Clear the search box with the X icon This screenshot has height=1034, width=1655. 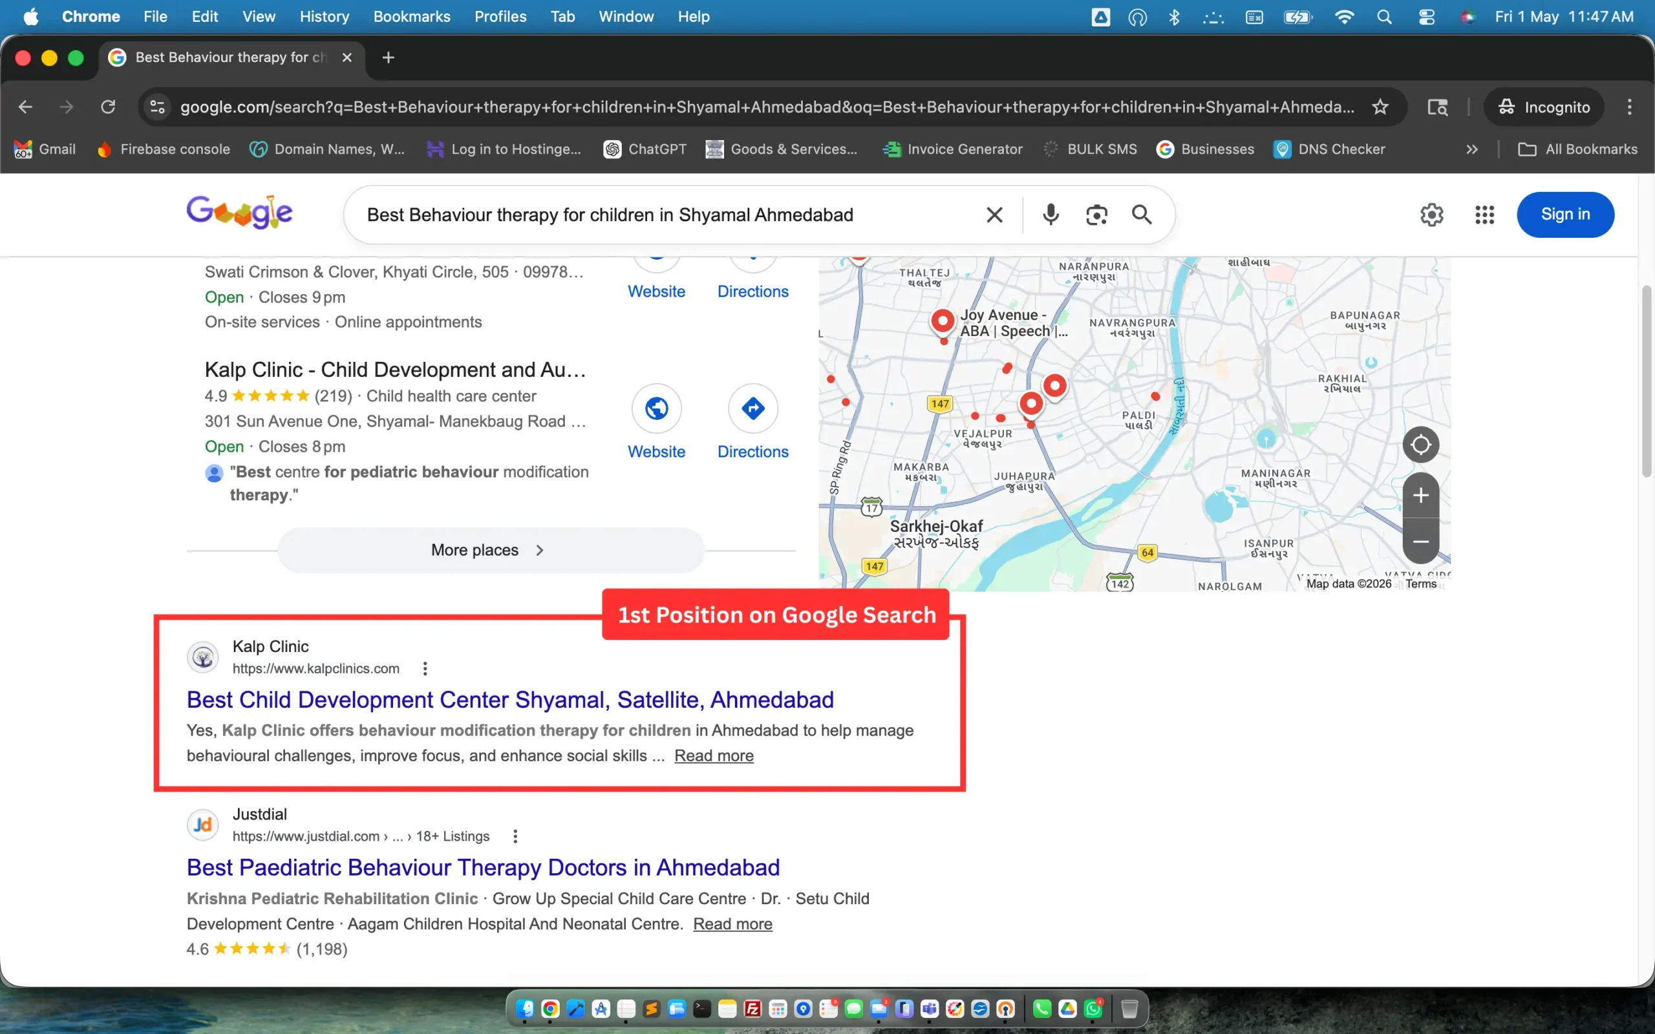[x=994, y=215]
